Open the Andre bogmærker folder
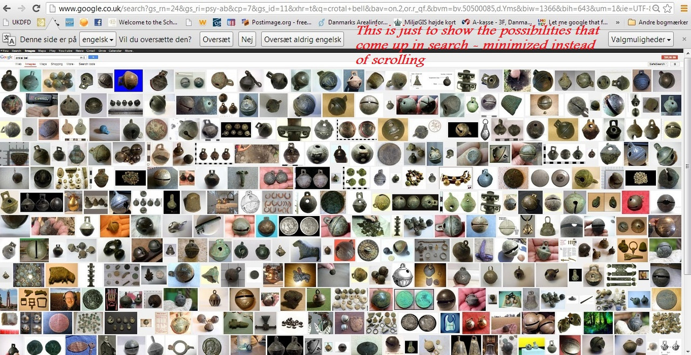 [x=658, y=23]
